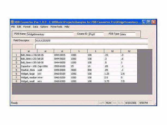
Task: Click the PDB Name field with WidgetInventory
Action: tap(50, 34)
